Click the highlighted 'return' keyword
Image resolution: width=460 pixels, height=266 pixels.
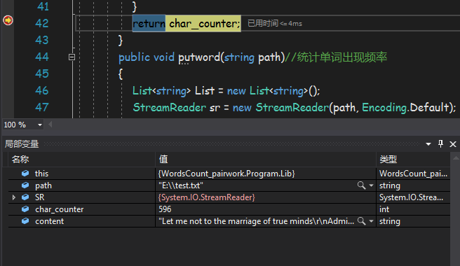point(149,23)
